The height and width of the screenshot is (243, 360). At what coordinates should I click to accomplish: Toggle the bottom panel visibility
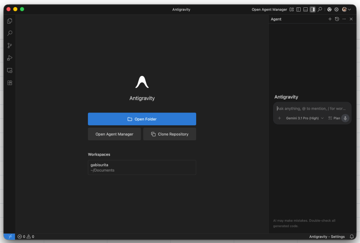coord(306,9)
